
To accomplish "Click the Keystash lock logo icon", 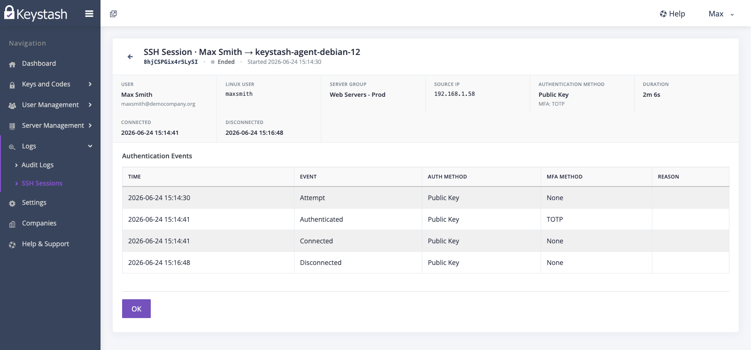I will click(9, 13).
